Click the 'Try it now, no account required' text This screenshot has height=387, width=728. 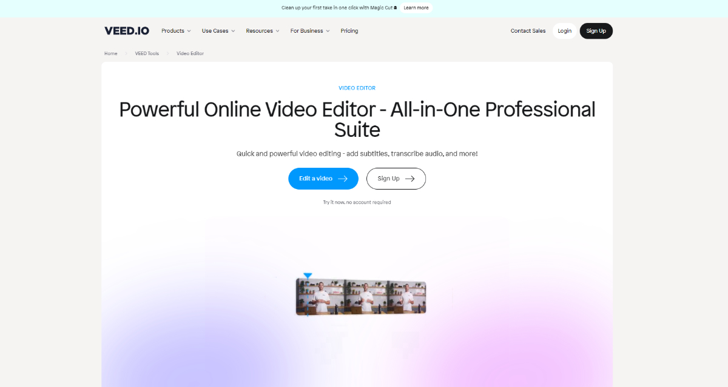(357, 202)
